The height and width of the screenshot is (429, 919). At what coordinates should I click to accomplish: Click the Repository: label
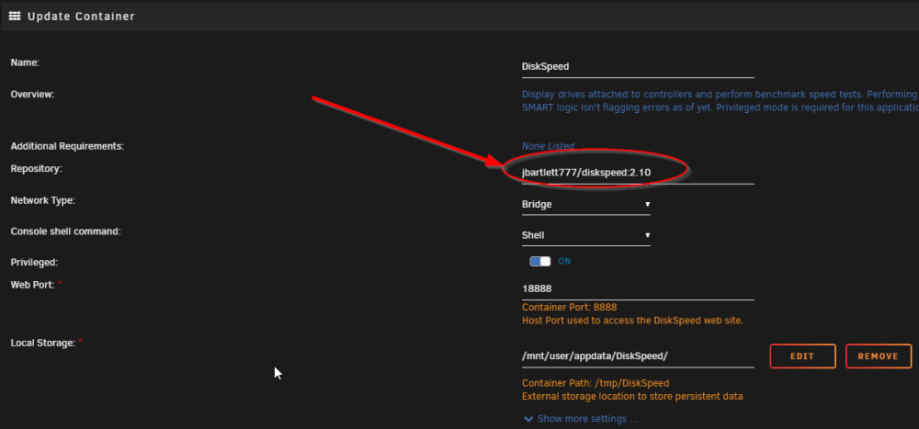click(x=37, y=169)
